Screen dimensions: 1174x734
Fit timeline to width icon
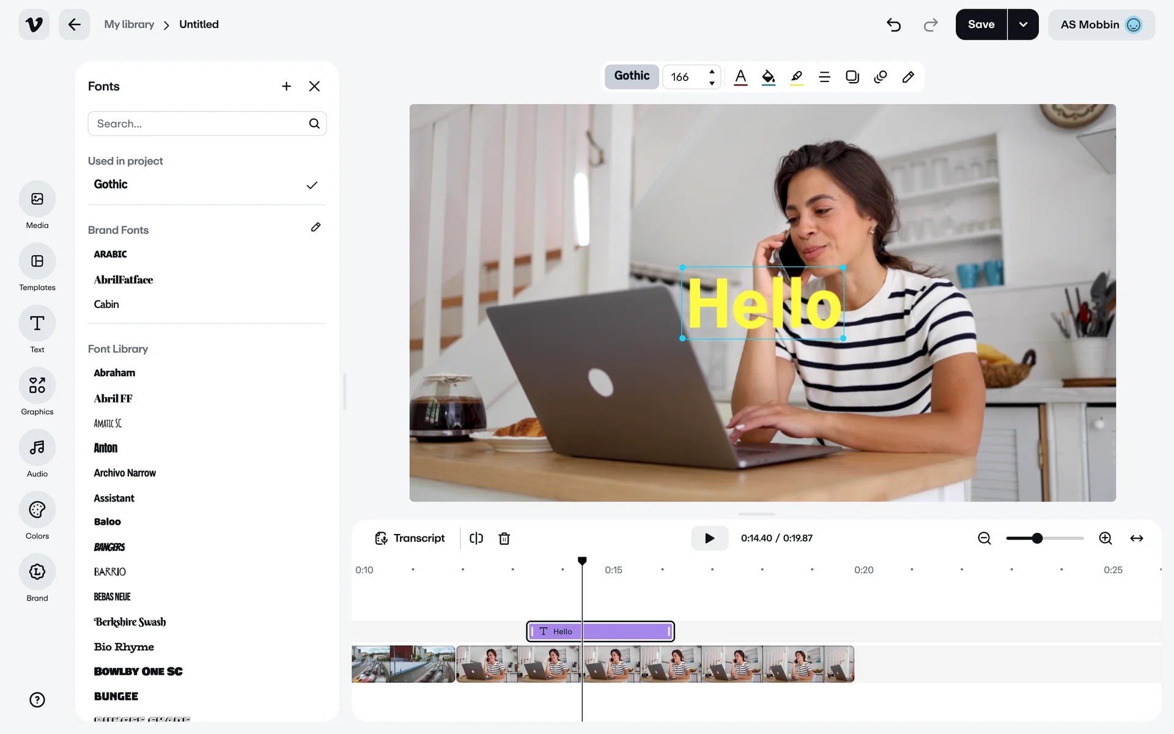point(1136,538)
